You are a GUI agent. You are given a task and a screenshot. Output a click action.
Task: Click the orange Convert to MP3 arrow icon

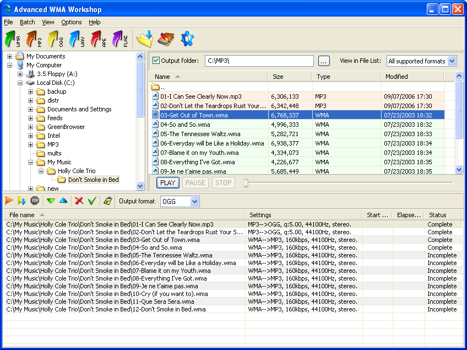(x=34, y=39)
